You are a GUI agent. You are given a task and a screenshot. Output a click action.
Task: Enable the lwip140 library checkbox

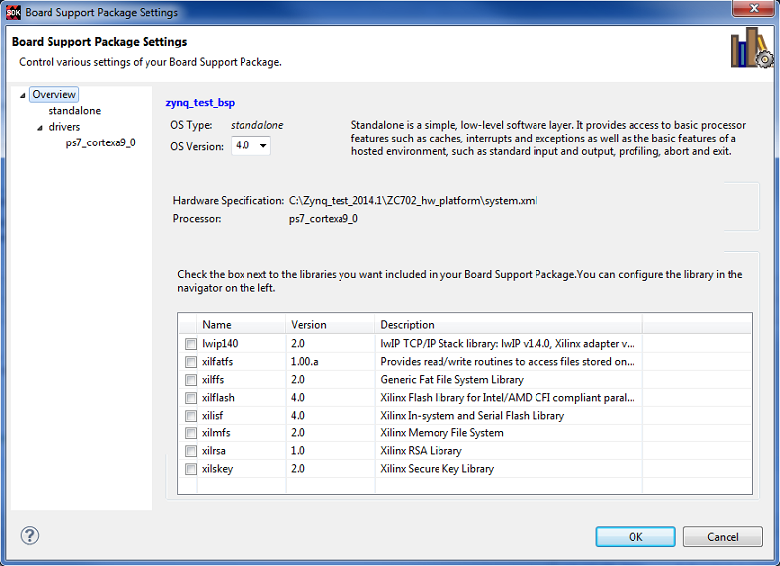coord(190,344)
